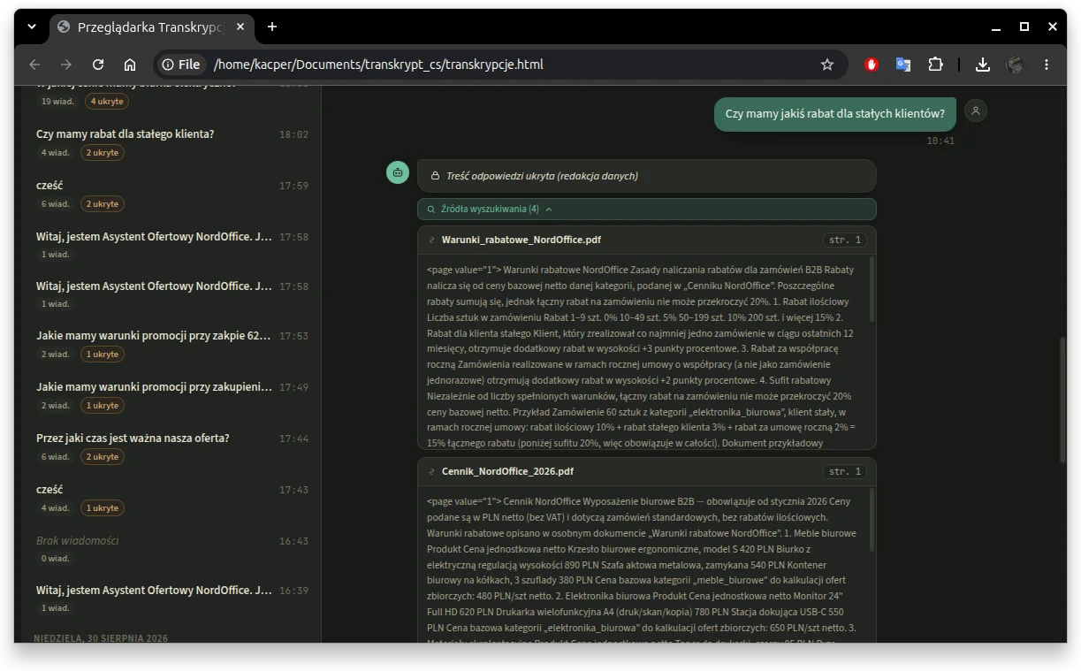
Task: Click the 'NIEDZIELA, 30 SIERPNIA 2026' date header
Action: point(101,637)
